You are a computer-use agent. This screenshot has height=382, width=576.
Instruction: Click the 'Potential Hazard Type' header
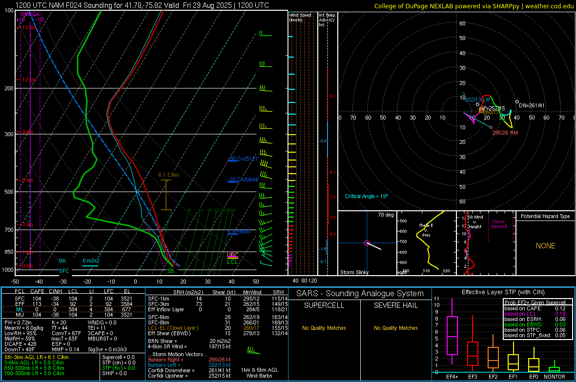[545, 216]
